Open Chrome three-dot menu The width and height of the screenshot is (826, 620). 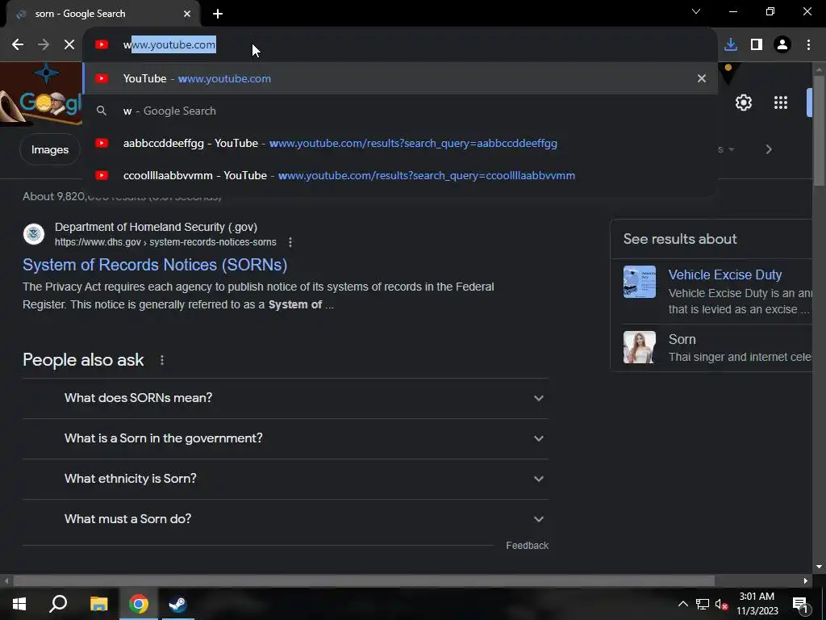[808, 45]
